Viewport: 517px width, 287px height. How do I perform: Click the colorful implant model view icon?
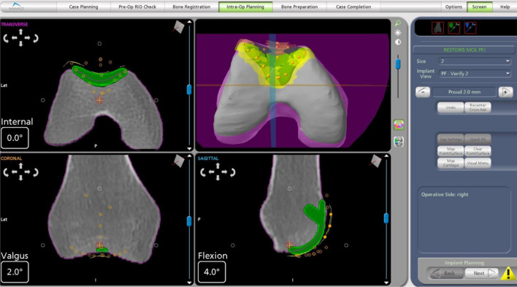pos(399,125)
